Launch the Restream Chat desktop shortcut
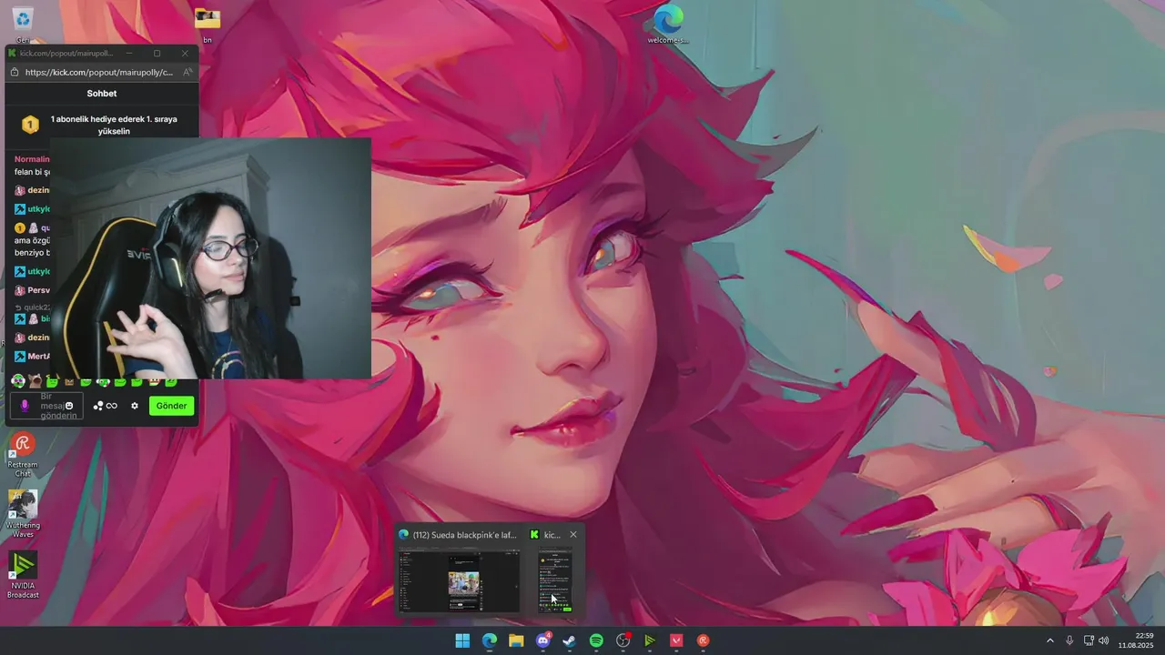 coord(23,455)
